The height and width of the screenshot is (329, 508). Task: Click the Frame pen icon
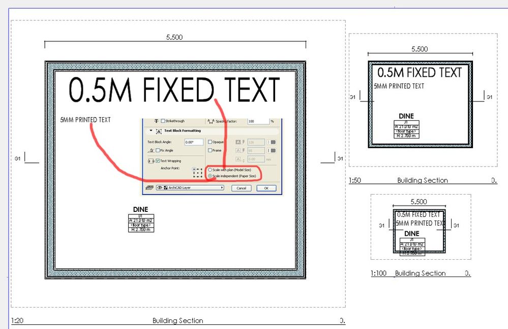click(x=240, y=151)
